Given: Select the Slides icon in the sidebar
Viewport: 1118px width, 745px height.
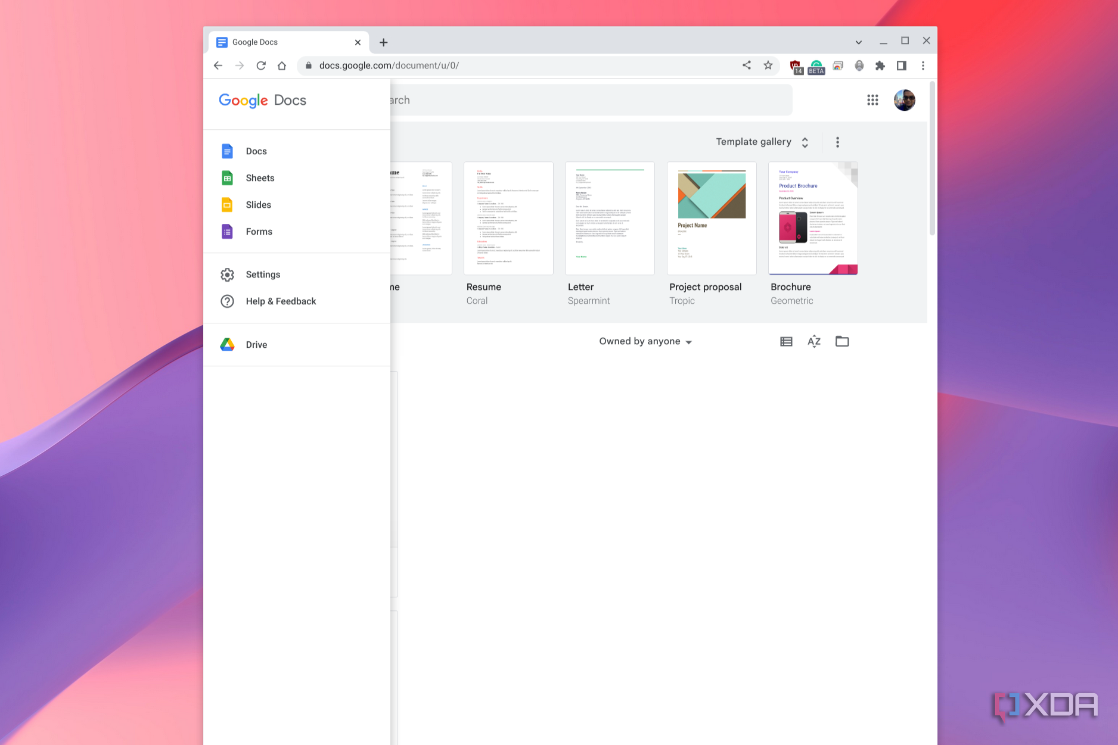Looking at the screenshot, I should click(x=228, y=204).
